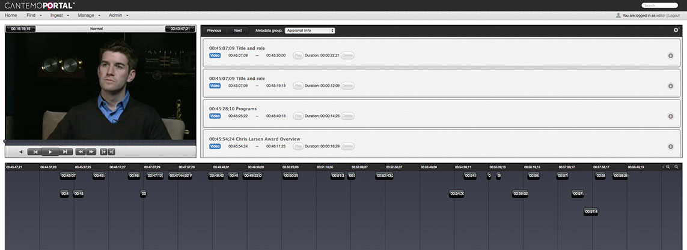Image resolution: width=687 pixels, height=250 pixels.
Task: Open the Admin menu
Action: pos(118,16)
